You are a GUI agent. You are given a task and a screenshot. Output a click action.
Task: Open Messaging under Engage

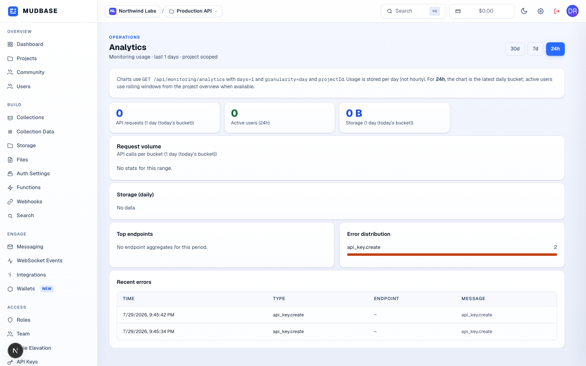48,247
